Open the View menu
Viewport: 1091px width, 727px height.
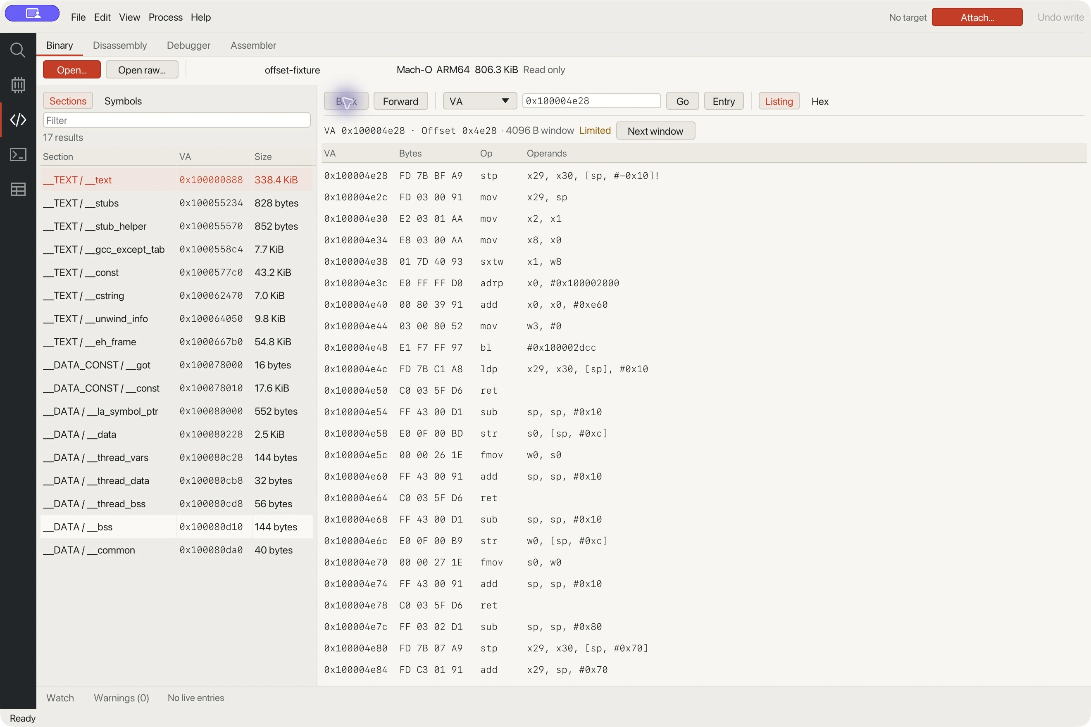[129, 17]
